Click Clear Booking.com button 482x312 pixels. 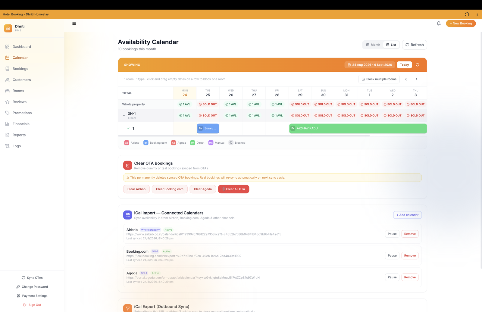[170, 189]
